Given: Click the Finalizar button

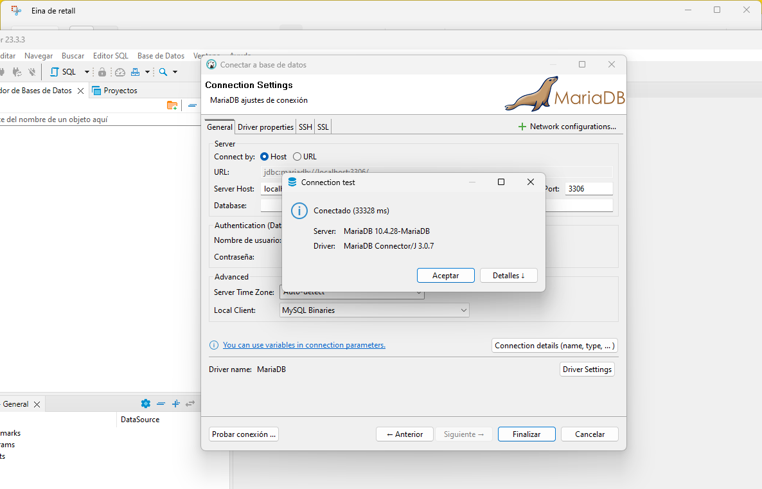Looking at the screenshot, I should click(526, 434).
